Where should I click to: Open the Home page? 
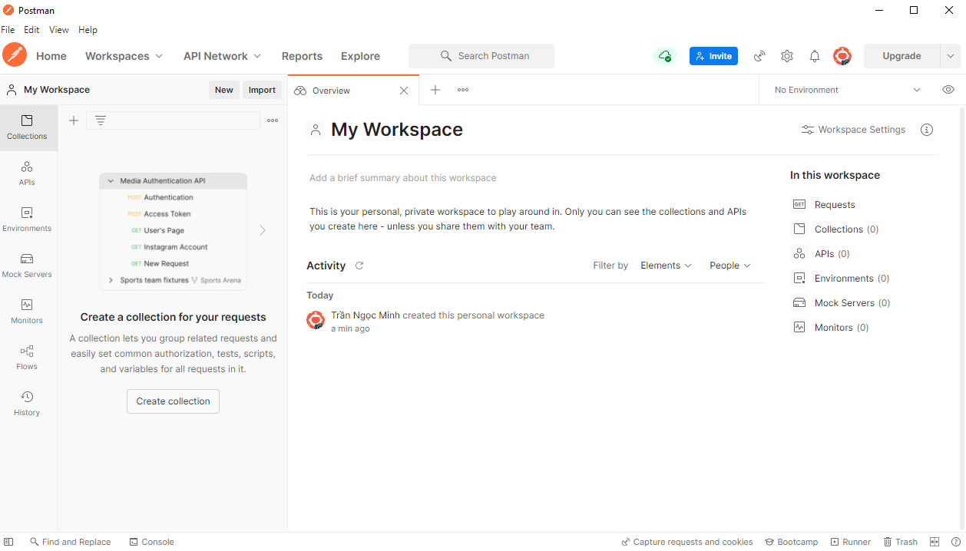pos(51,56)
